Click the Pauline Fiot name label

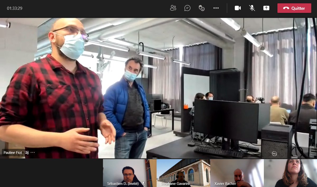tap(13, 153)
